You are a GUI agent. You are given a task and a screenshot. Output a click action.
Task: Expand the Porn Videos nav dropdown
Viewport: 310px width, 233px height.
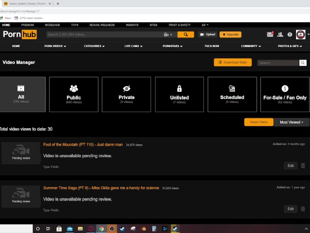[x=55, y=46]
